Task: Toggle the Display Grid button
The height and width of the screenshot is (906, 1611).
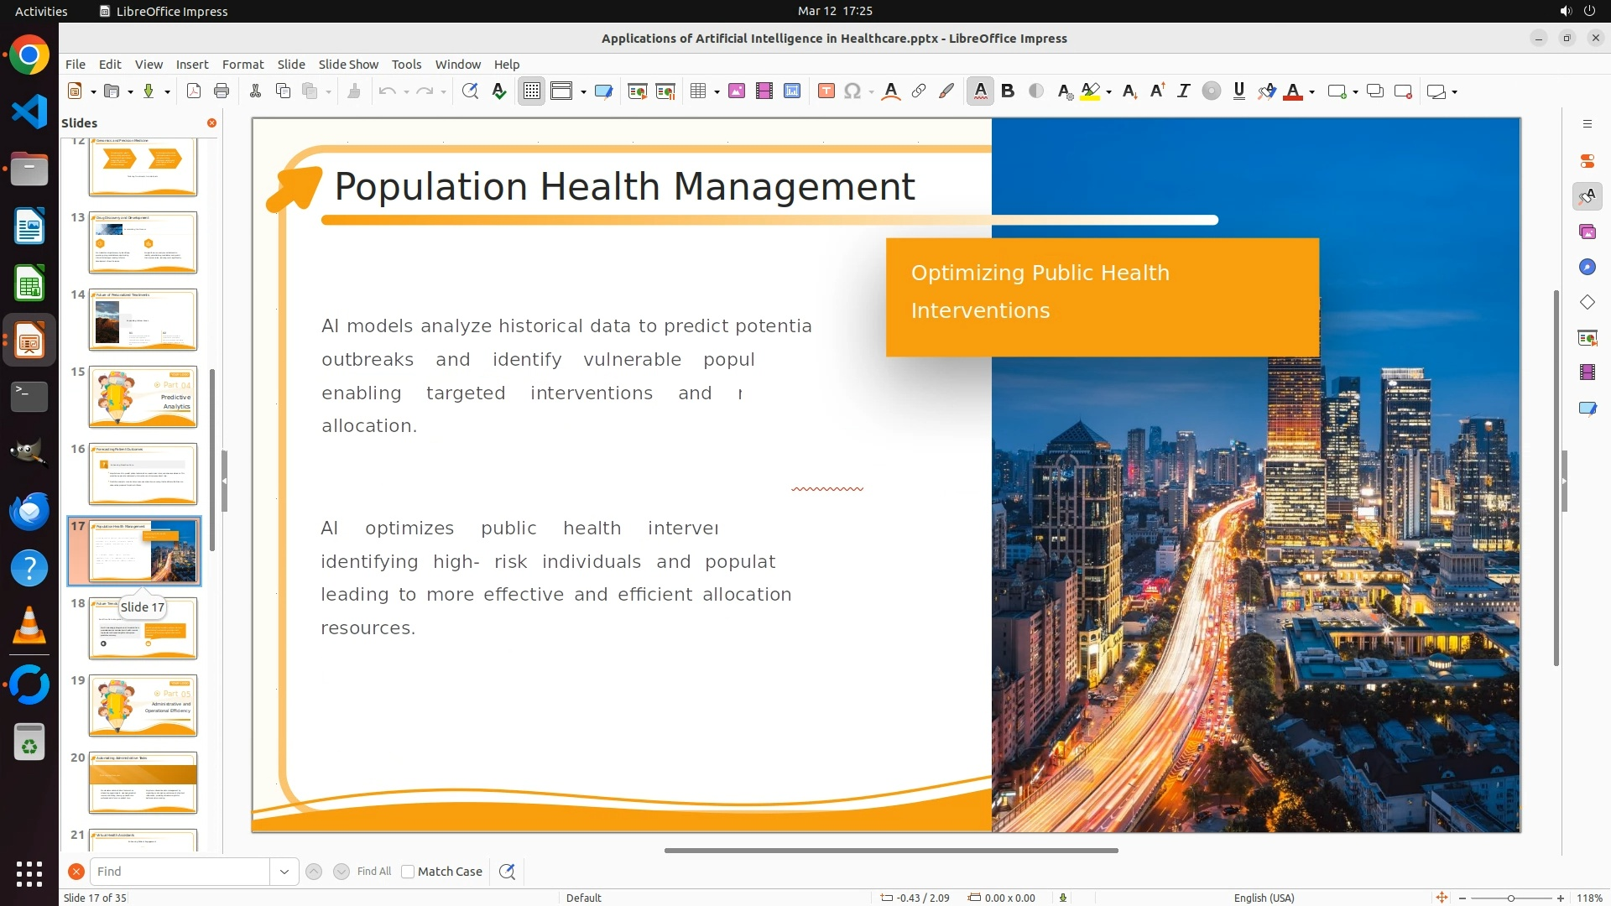Action: [x=532, y=91]
